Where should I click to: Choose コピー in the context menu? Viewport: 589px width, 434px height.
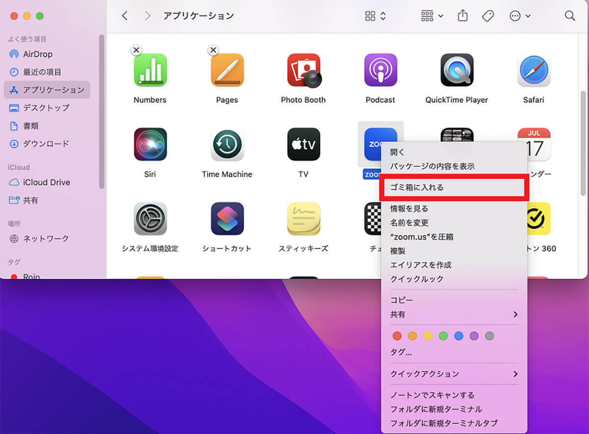coord(454,300)
